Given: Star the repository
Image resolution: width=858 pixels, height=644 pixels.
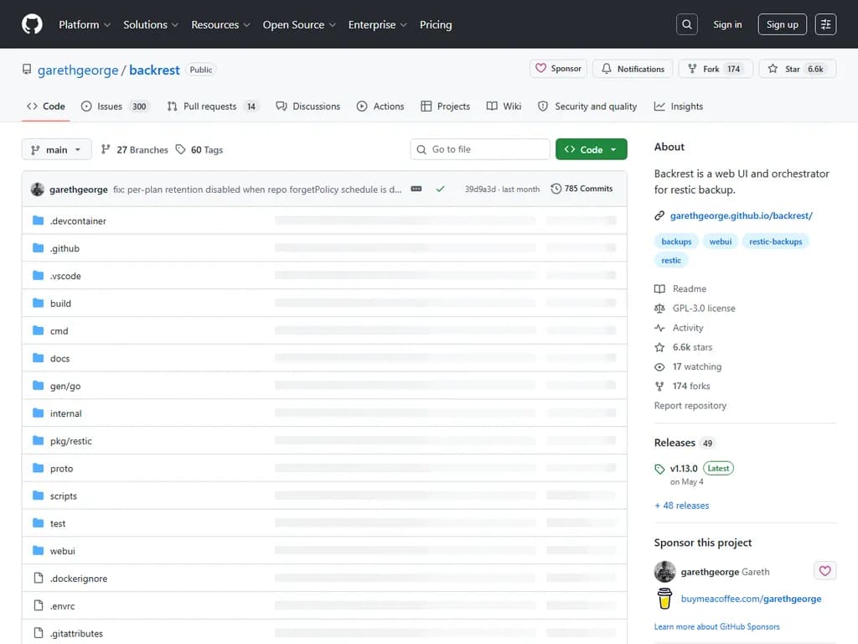Looking at the screenshot, I should tap(797, 69).
